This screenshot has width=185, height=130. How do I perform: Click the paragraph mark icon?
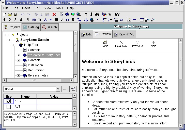point(28,20)
